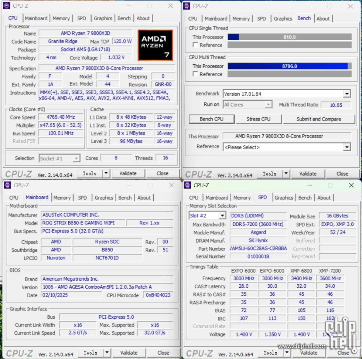
Task: Expand the Tools dropdown arrow in the Bench window
Action: tap(286, 173)
